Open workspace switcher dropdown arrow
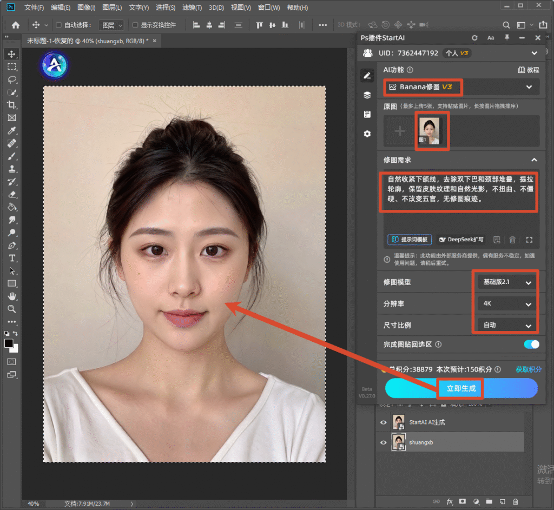 pos(532,25)
